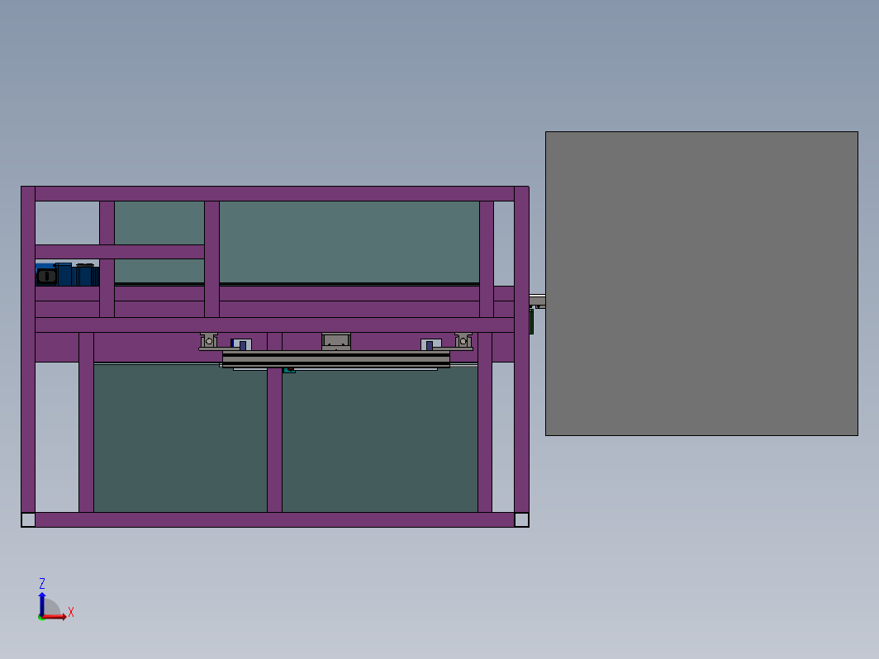Click the X axis of the triad

tap(56, 615)
